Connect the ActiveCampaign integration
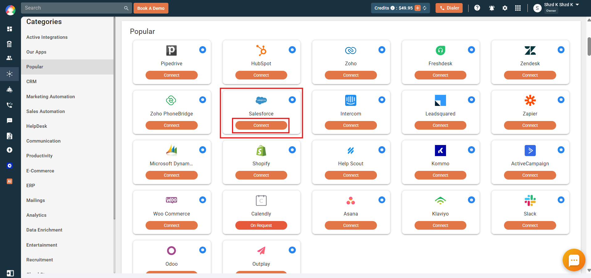 point(530,175)
